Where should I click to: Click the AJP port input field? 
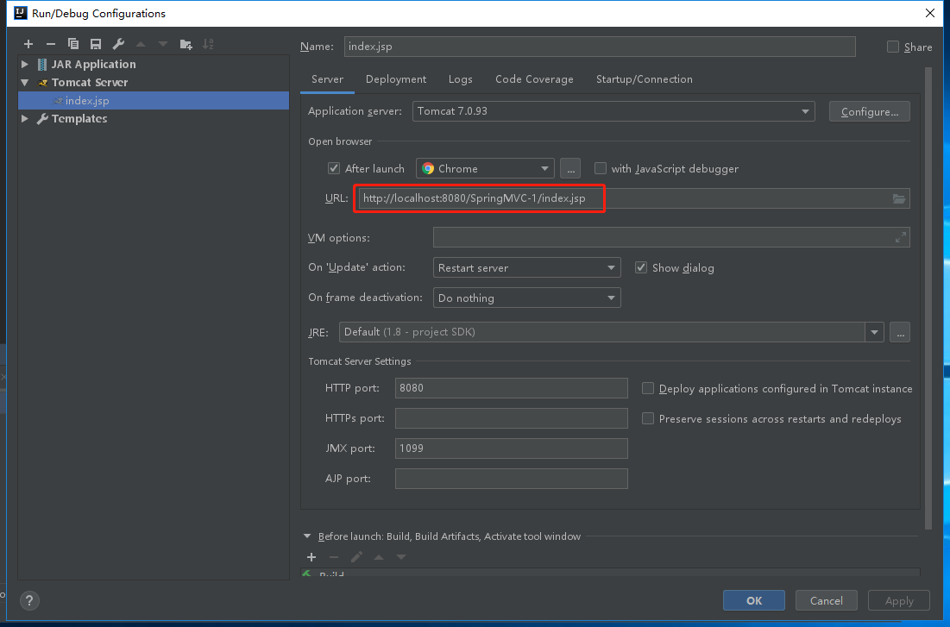[x=512, y=480]
